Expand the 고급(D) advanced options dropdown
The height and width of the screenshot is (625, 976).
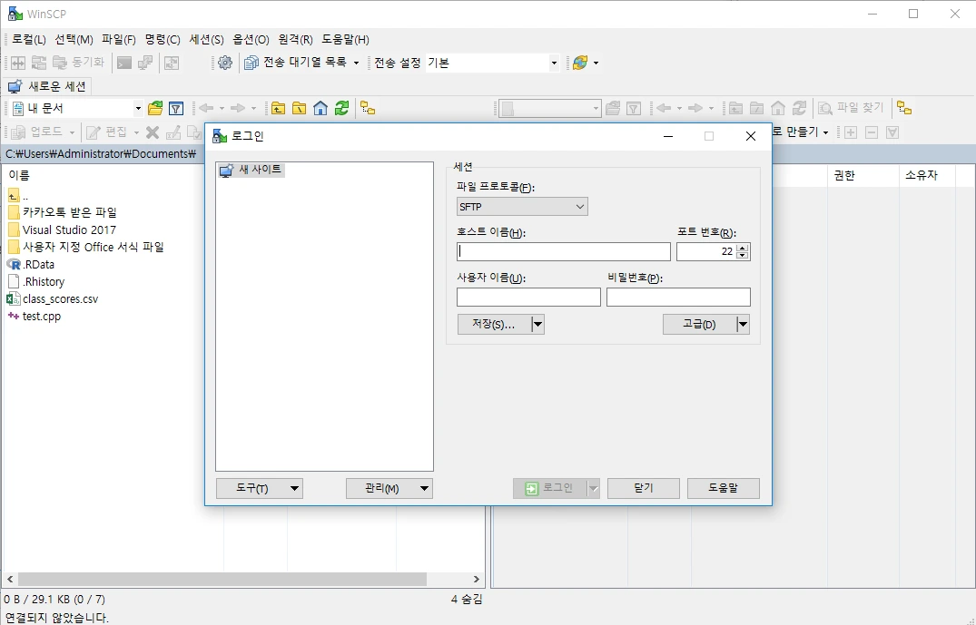742,324
